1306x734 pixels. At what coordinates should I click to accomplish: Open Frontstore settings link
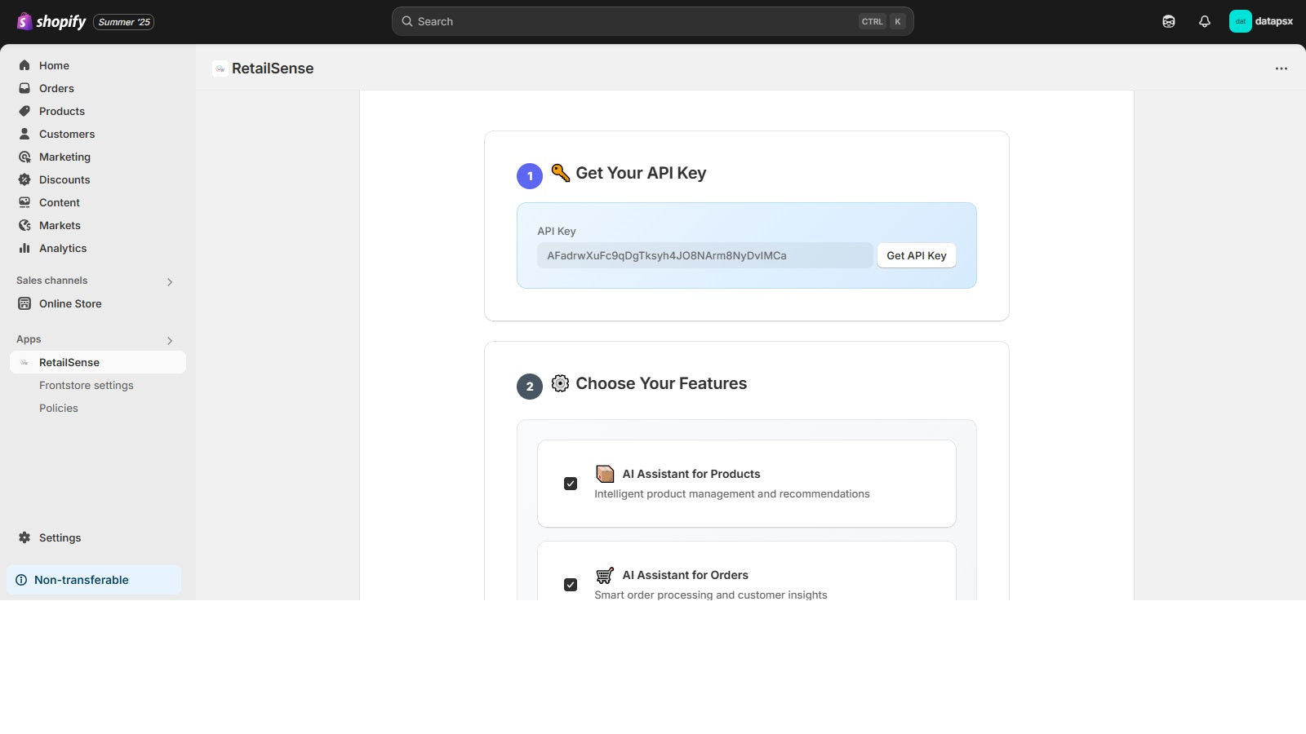coord(86,385)
